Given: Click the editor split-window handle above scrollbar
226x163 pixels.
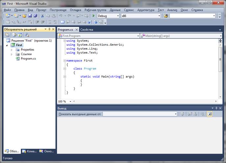Looking at the screenshot, I should pos(220,41).
